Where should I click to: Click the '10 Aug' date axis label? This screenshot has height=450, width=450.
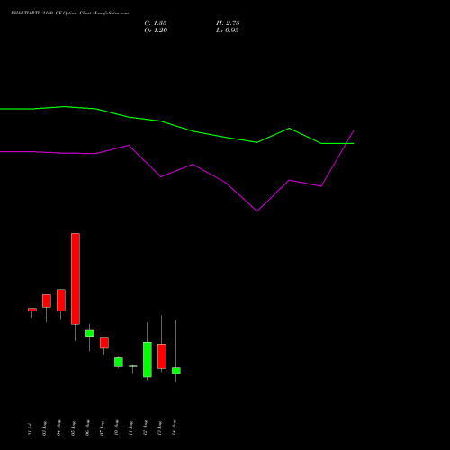pyautogui.click(x=116, y=427)
